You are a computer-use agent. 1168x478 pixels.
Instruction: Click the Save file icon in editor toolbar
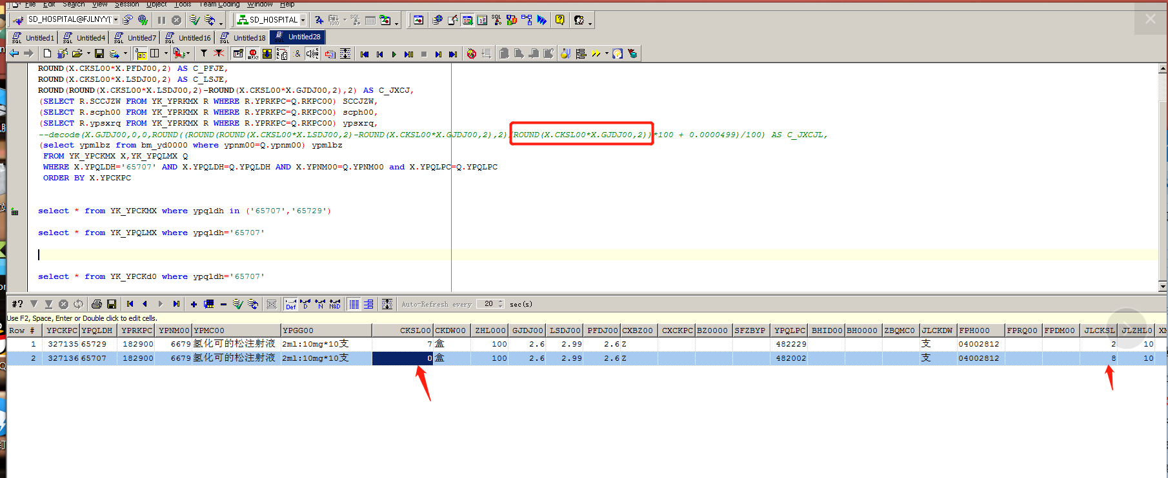point(99,53)
